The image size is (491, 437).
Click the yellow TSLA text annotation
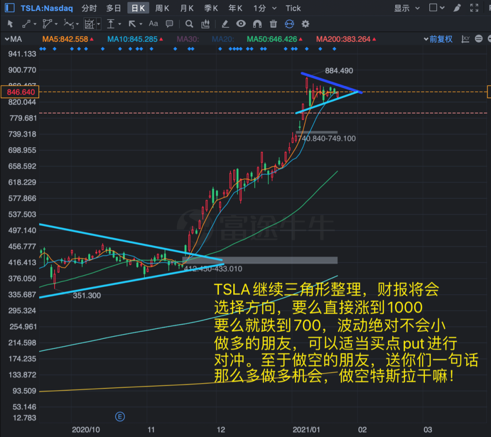[x=346, y=333]
